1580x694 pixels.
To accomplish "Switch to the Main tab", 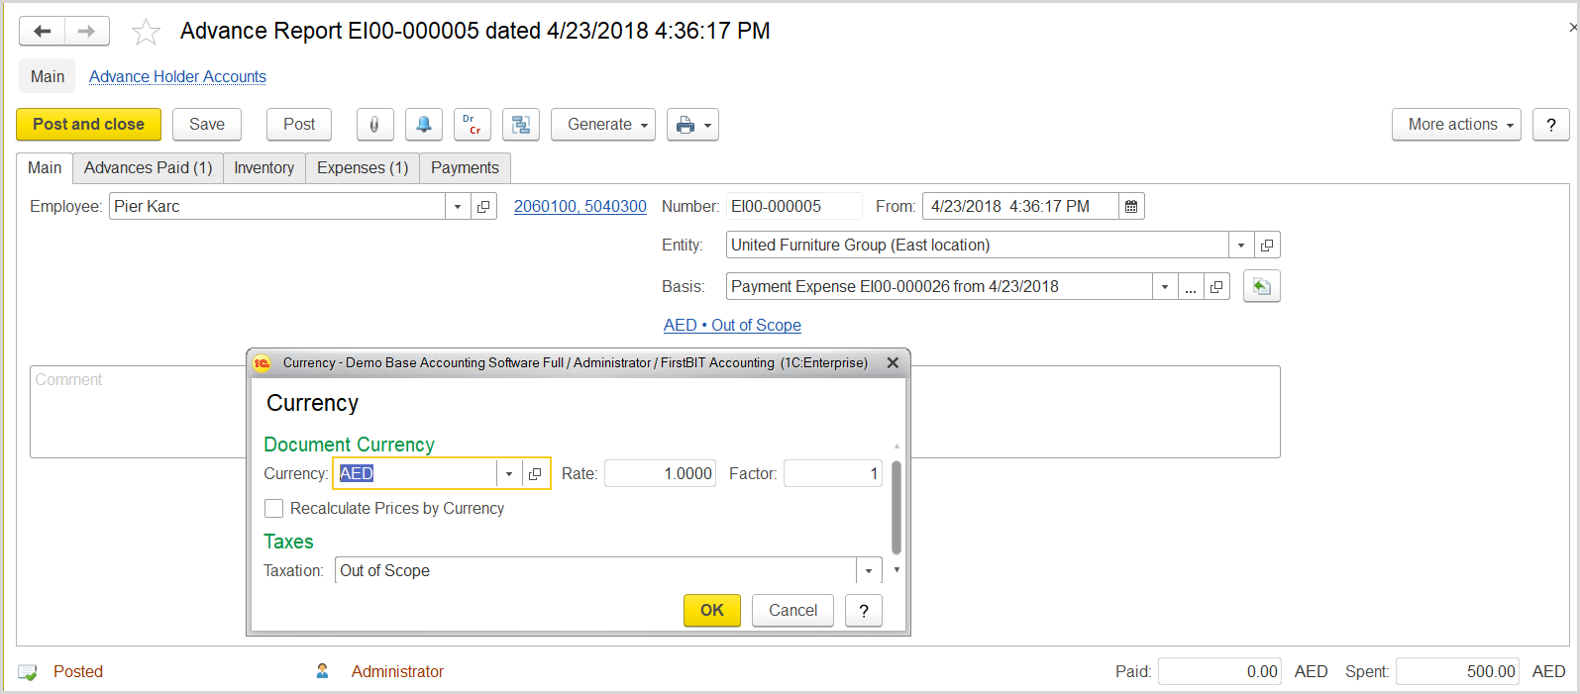I will click(x=45, y=168).
